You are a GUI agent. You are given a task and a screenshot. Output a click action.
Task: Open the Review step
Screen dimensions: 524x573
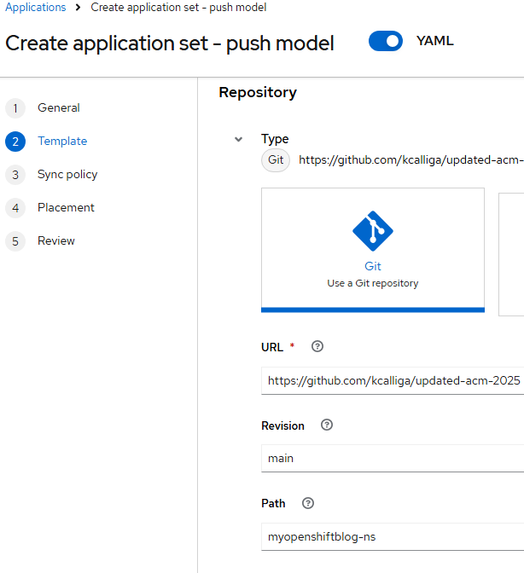[x=56, y=240]
